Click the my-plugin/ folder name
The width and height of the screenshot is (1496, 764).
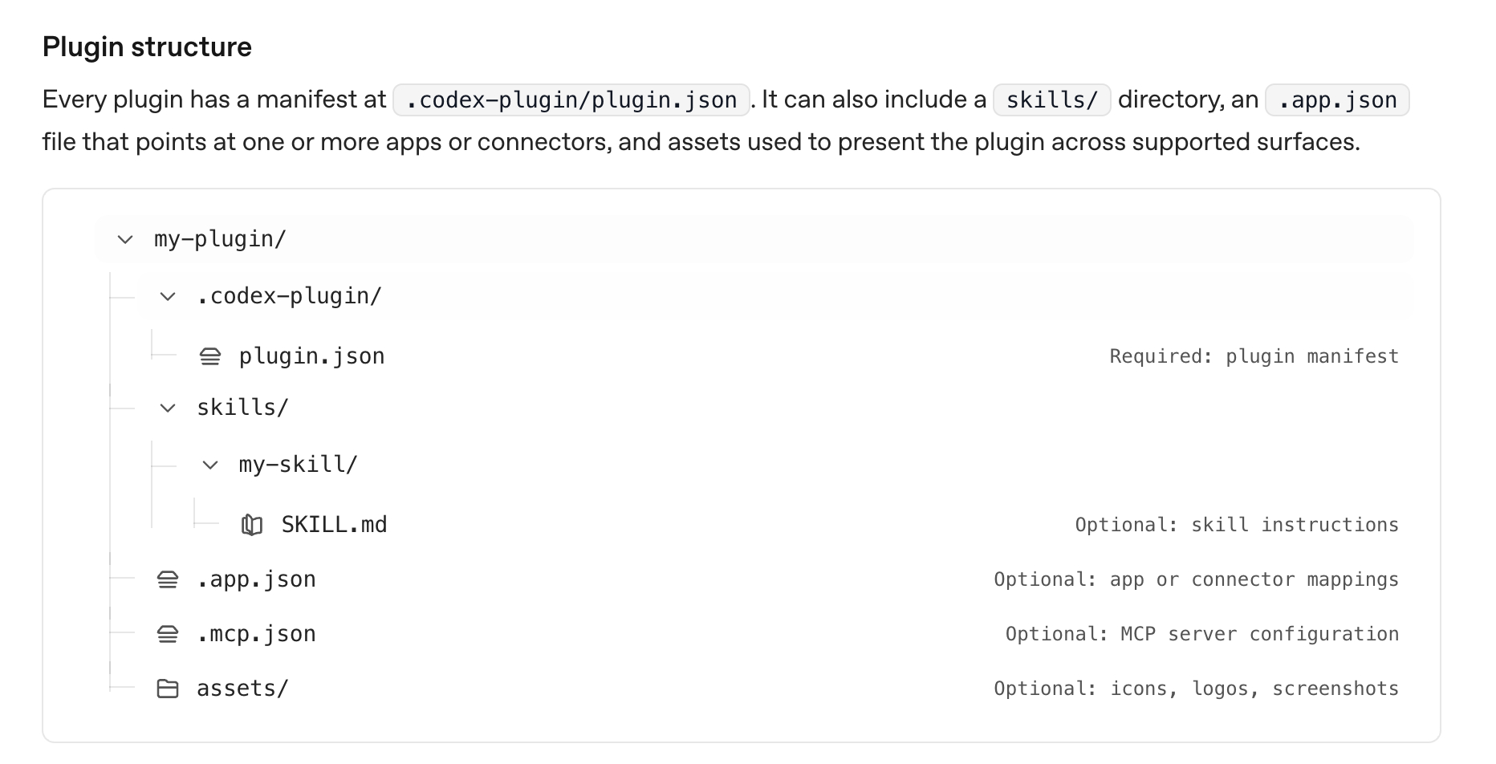(x=220, y=239)
